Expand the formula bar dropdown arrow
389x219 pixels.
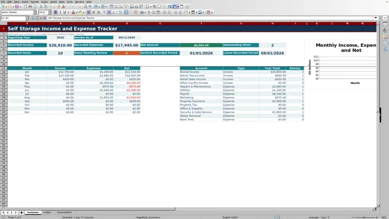point(376,18)
